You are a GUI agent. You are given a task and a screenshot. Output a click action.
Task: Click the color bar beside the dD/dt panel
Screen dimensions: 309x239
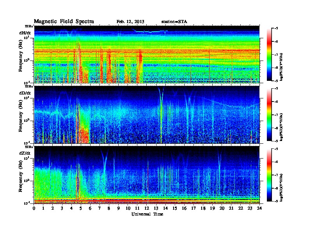[269, 115]
